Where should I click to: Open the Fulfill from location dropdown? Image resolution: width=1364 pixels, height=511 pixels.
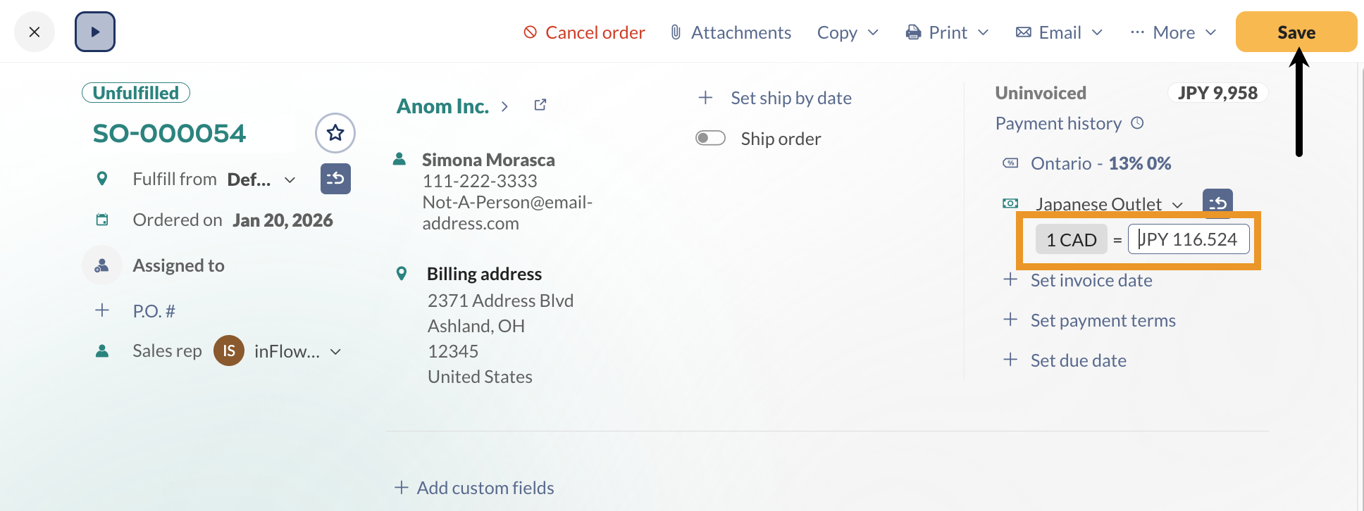tap(289, 179)
